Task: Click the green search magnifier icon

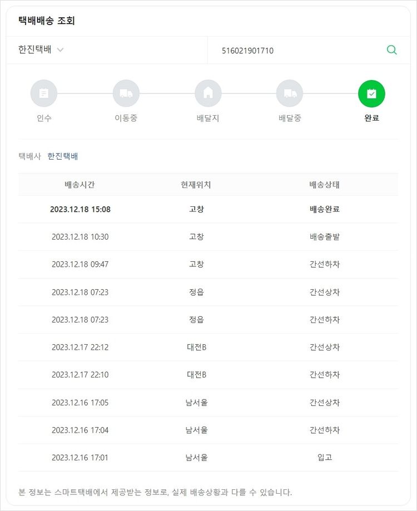Action: coord(391,50)
